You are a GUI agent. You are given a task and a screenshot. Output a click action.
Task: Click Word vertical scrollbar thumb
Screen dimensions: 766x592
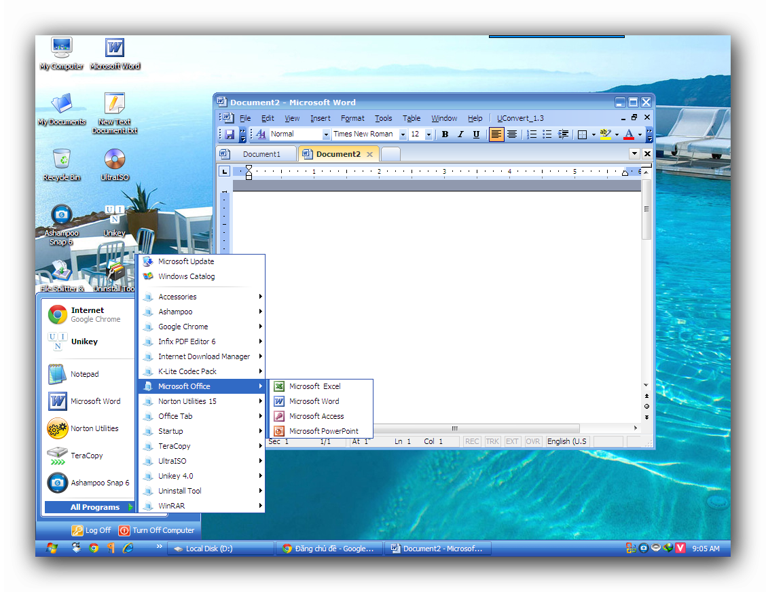pos(646,210)
